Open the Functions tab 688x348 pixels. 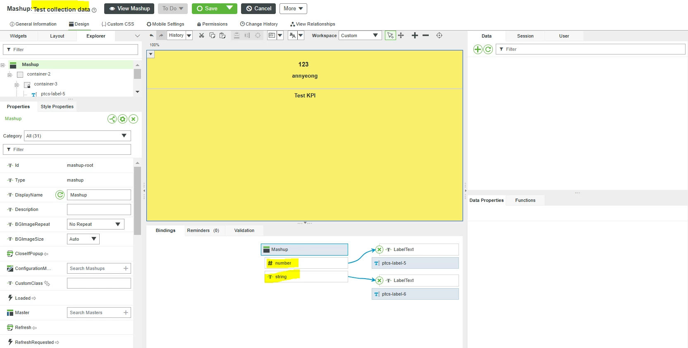click(x=525, y=200)
